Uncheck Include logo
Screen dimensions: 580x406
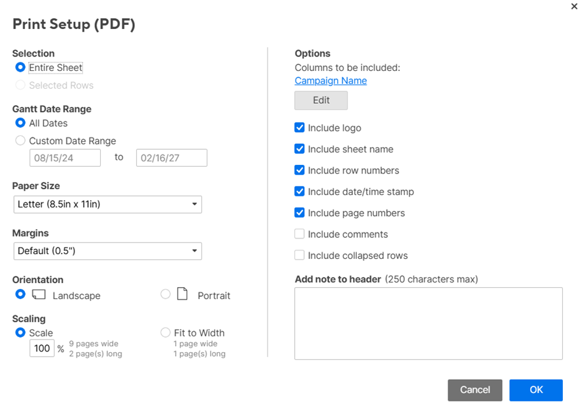[300, 127]
